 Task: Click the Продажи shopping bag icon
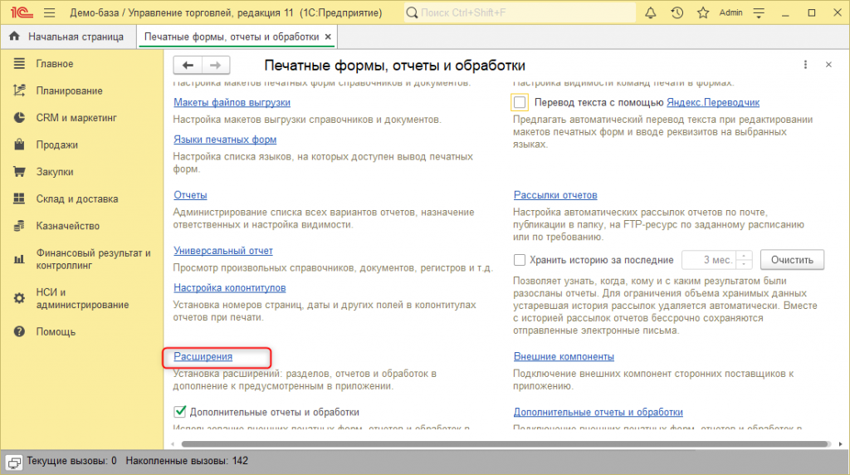[19, 144]
